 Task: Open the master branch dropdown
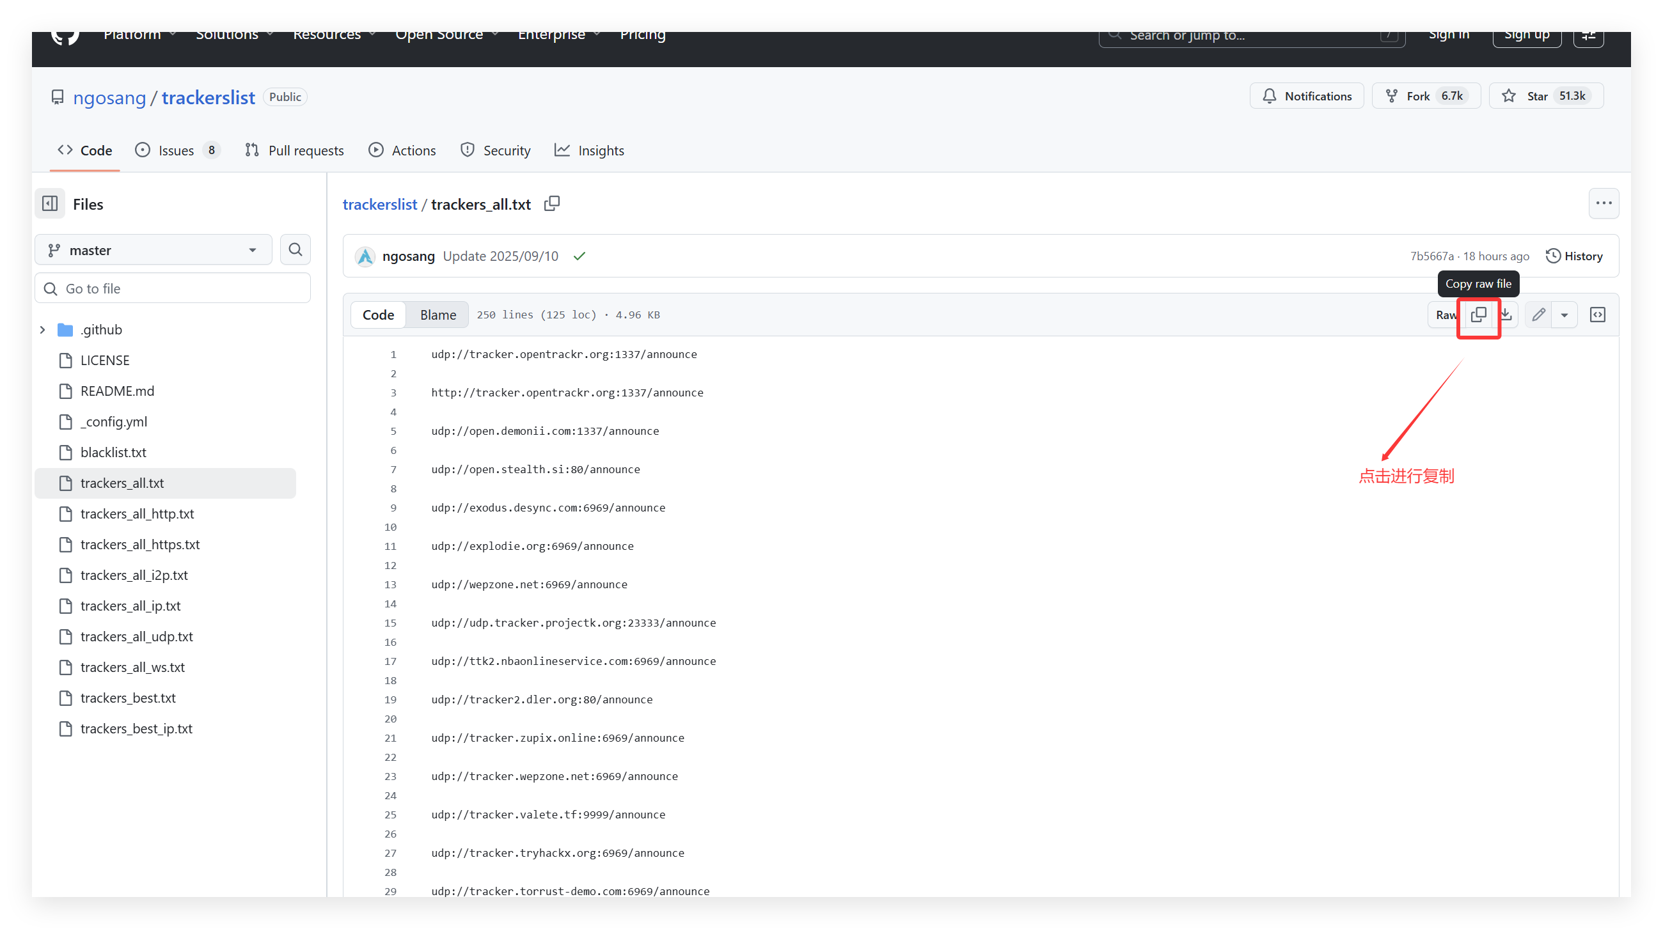[x=153, y=249]
